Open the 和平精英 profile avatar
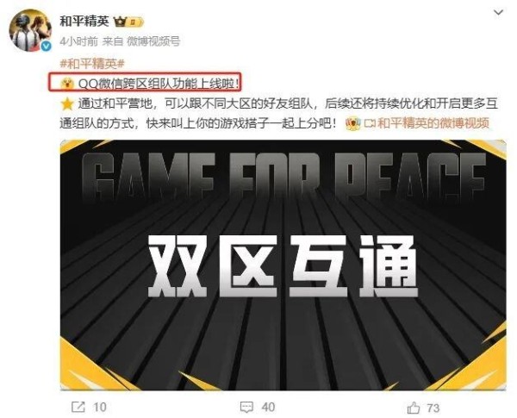 coord(30,30)
